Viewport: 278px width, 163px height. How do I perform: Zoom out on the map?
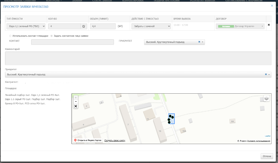76,102
